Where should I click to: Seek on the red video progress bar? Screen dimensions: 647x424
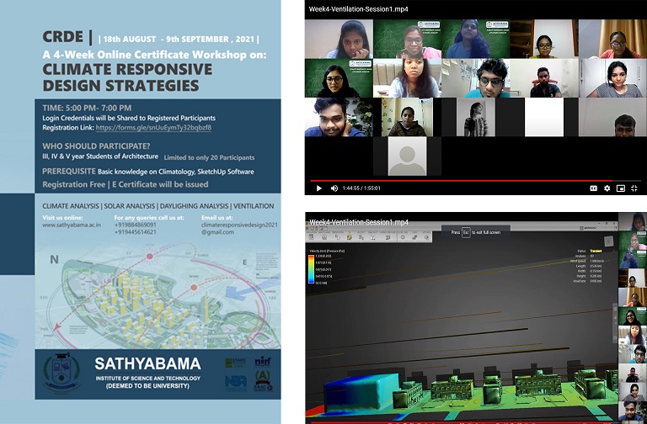tap(463, 179)
